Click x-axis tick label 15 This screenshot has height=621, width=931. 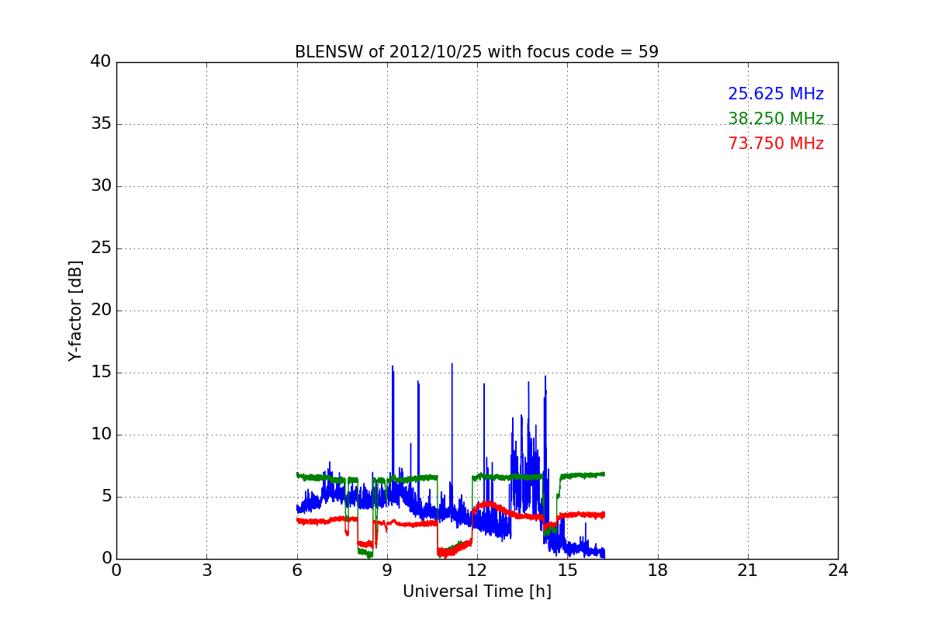[x=567, y=571]
